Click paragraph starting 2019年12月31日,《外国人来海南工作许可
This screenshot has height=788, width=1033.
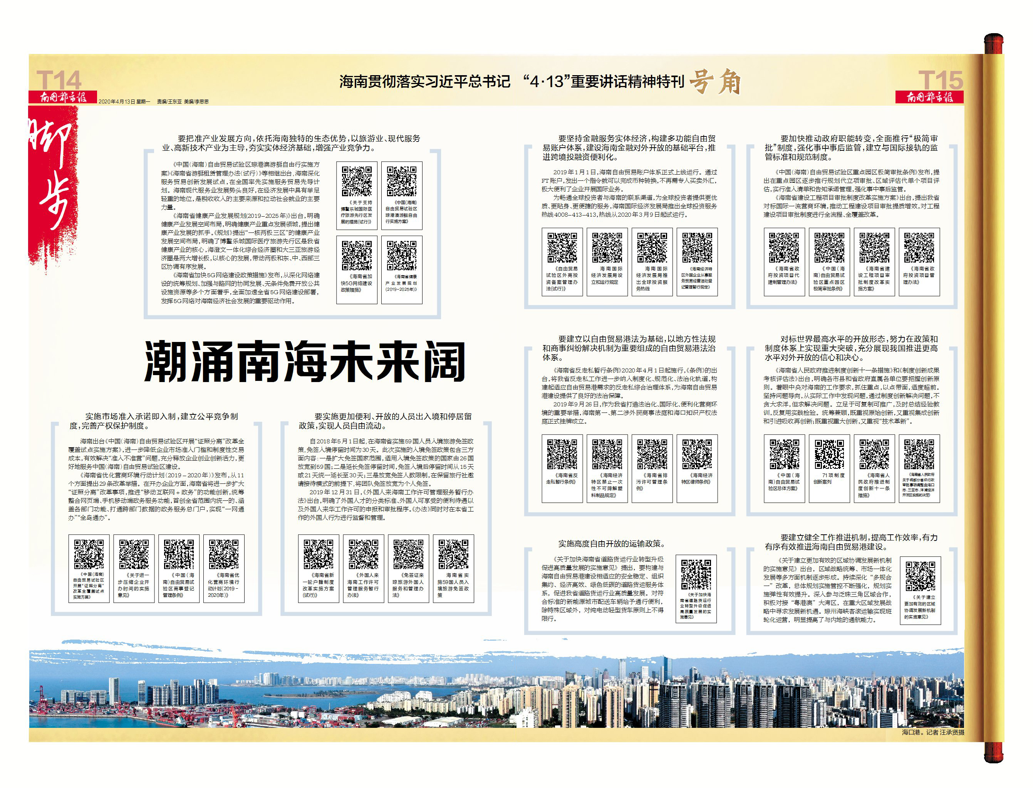click(386, 505)
